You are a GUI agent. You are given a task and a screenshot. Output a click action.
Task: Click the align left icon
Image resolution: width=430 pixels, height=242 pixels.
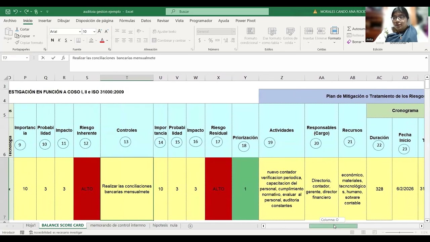[x=117, y=40]
